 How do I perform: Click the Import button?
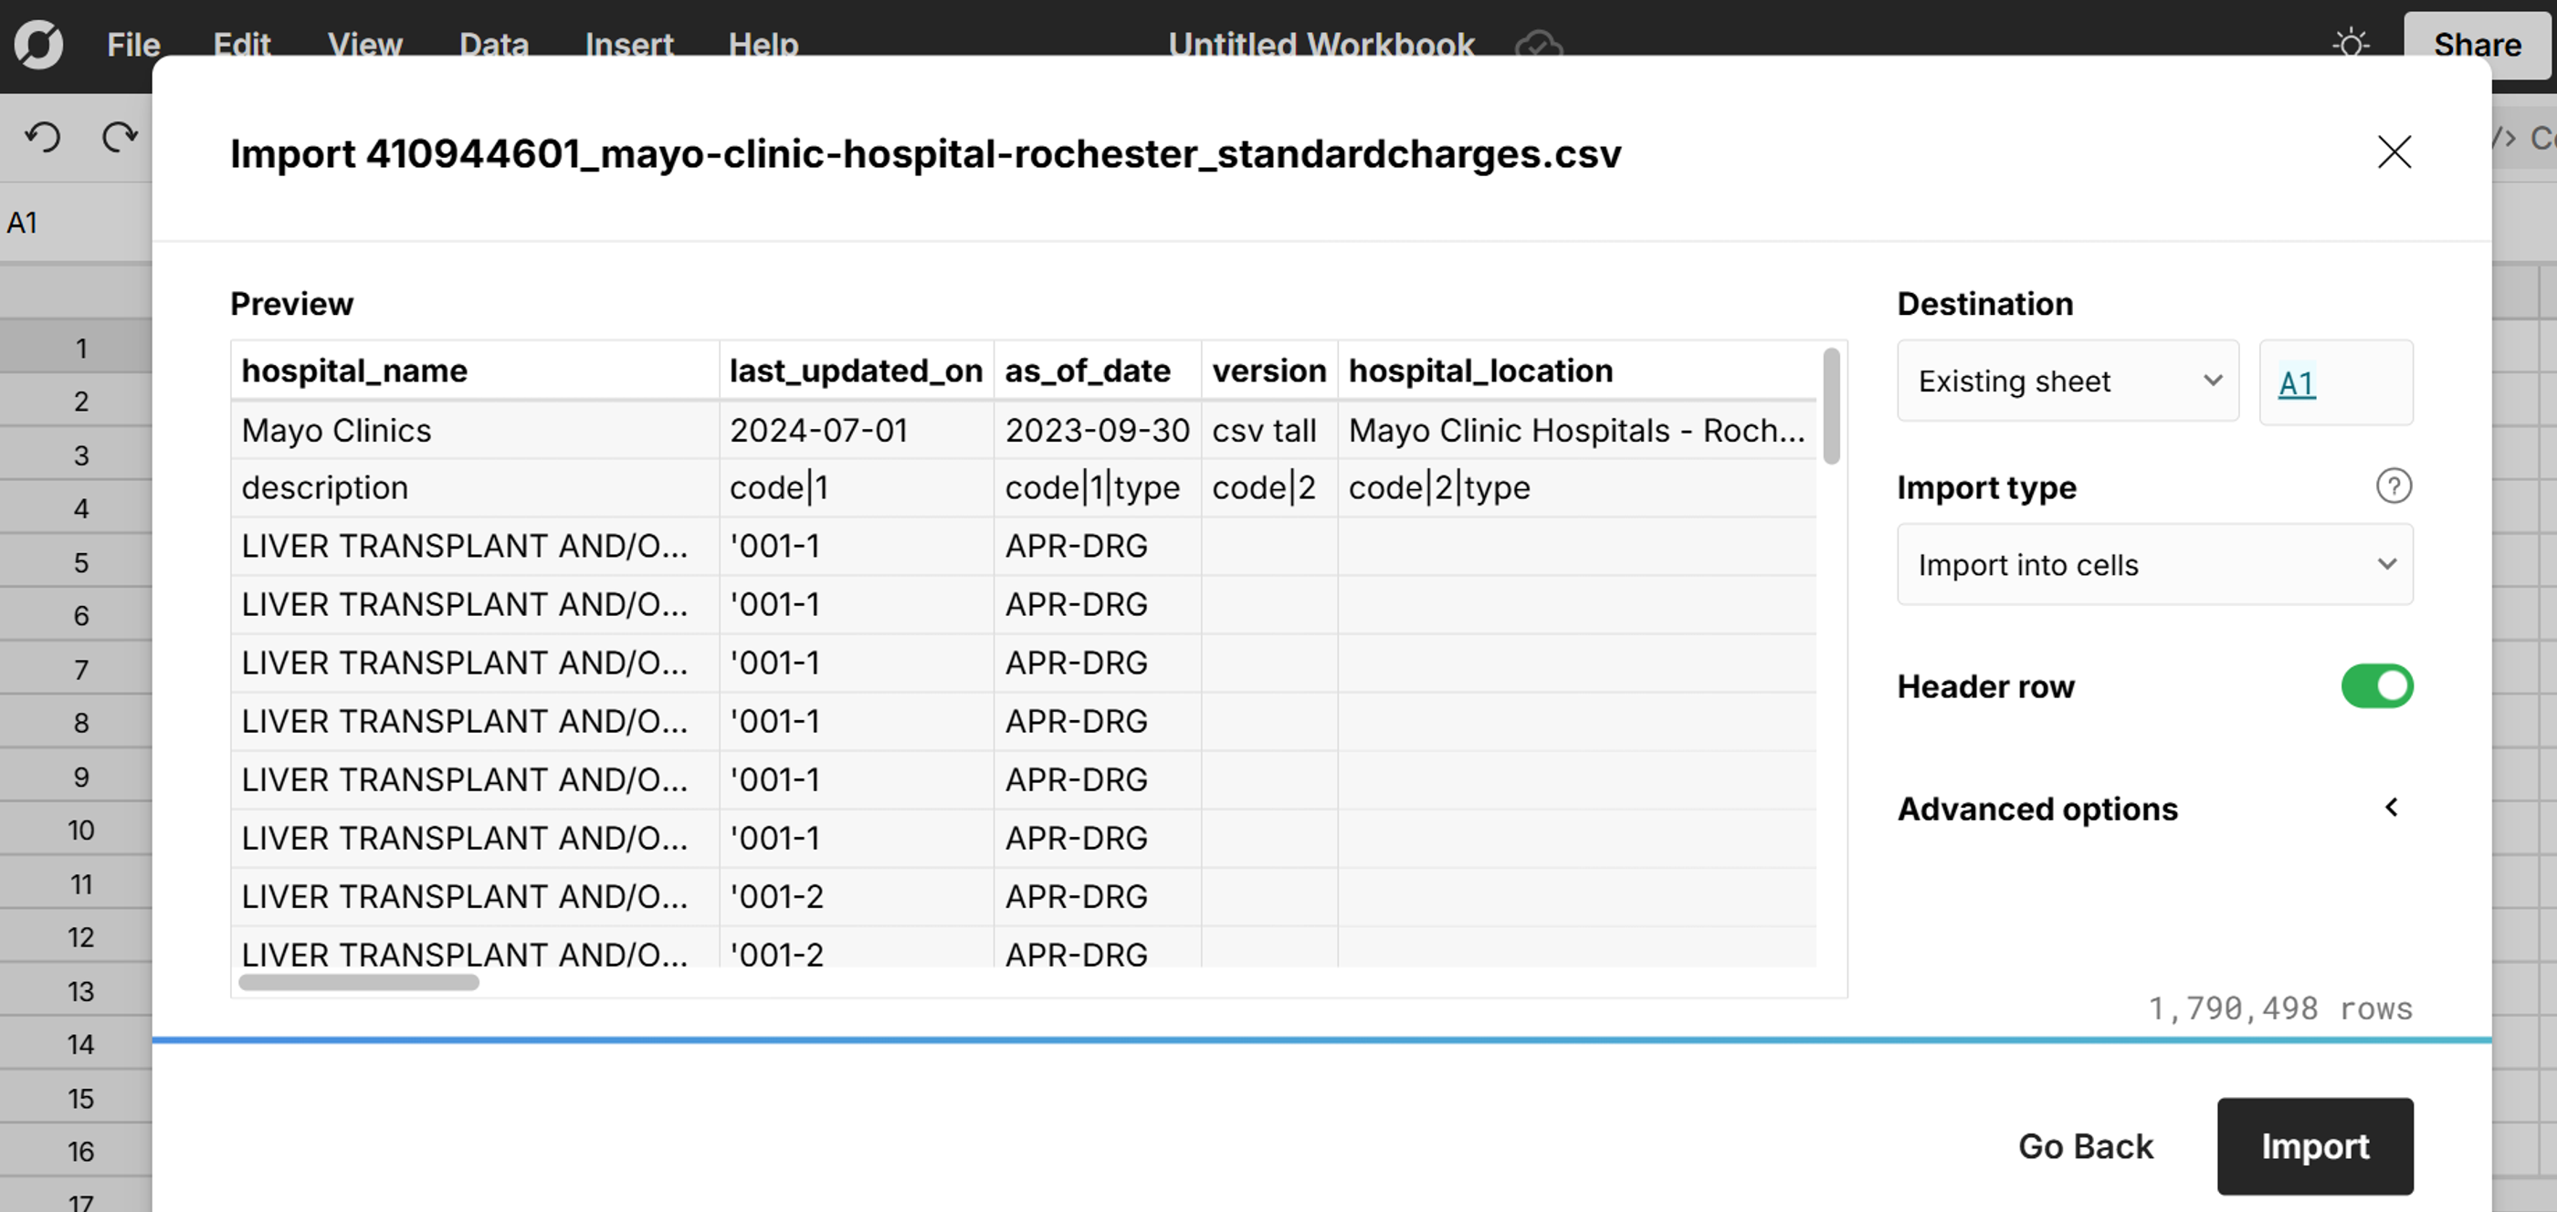(2315, 1145)
